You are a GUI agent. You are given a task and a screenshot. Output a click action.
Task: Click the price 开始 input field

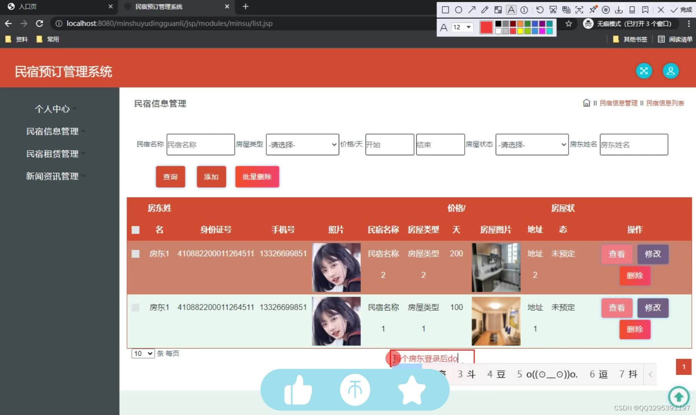point(389,144)
